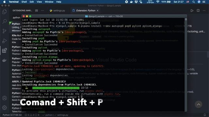
Task: Click the notifications bell in status bar
Action: pos(205,115)
